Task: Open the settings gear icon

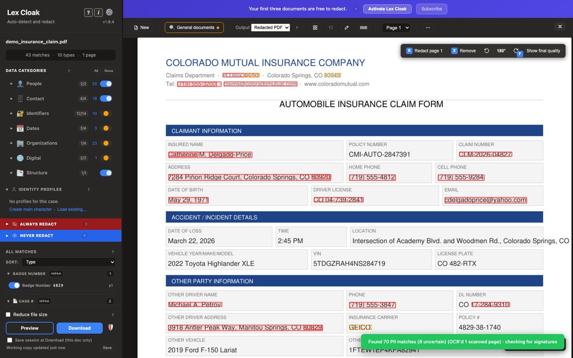Action: pyautogui.click(x=109, y=12)
